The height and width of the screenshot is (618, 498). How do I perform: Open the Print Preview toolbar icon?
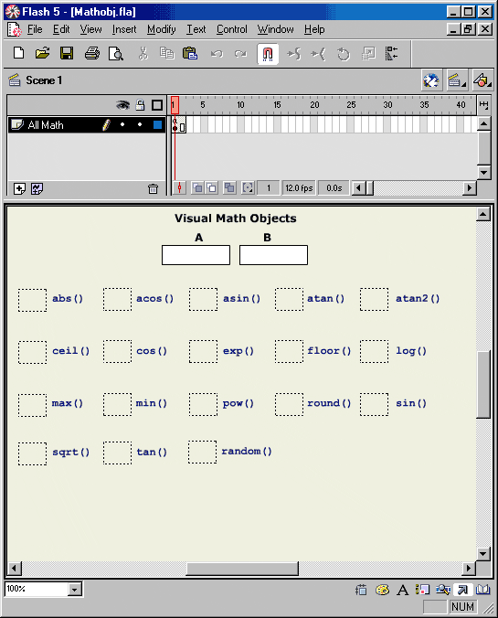[116, 53]
